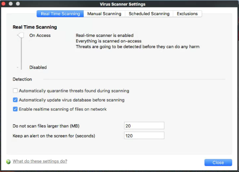
Task: Disable realtime scanning of files on network
Action: (15, 109)
